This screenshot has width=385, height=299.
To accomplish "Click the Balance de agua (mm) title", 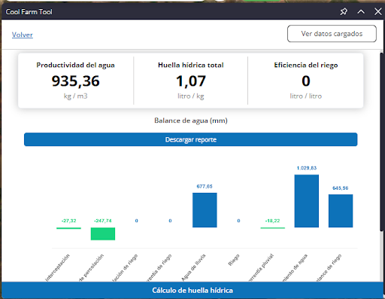I will pos(191,121).
